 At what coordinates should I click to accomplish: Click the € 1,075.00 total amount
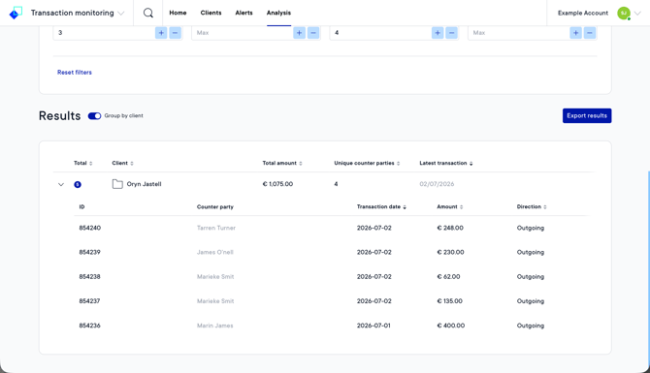277,184
